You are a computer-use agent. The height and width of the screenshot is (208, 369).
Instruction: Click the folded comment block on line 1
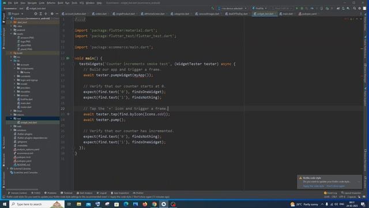click(x=80, y=20)
